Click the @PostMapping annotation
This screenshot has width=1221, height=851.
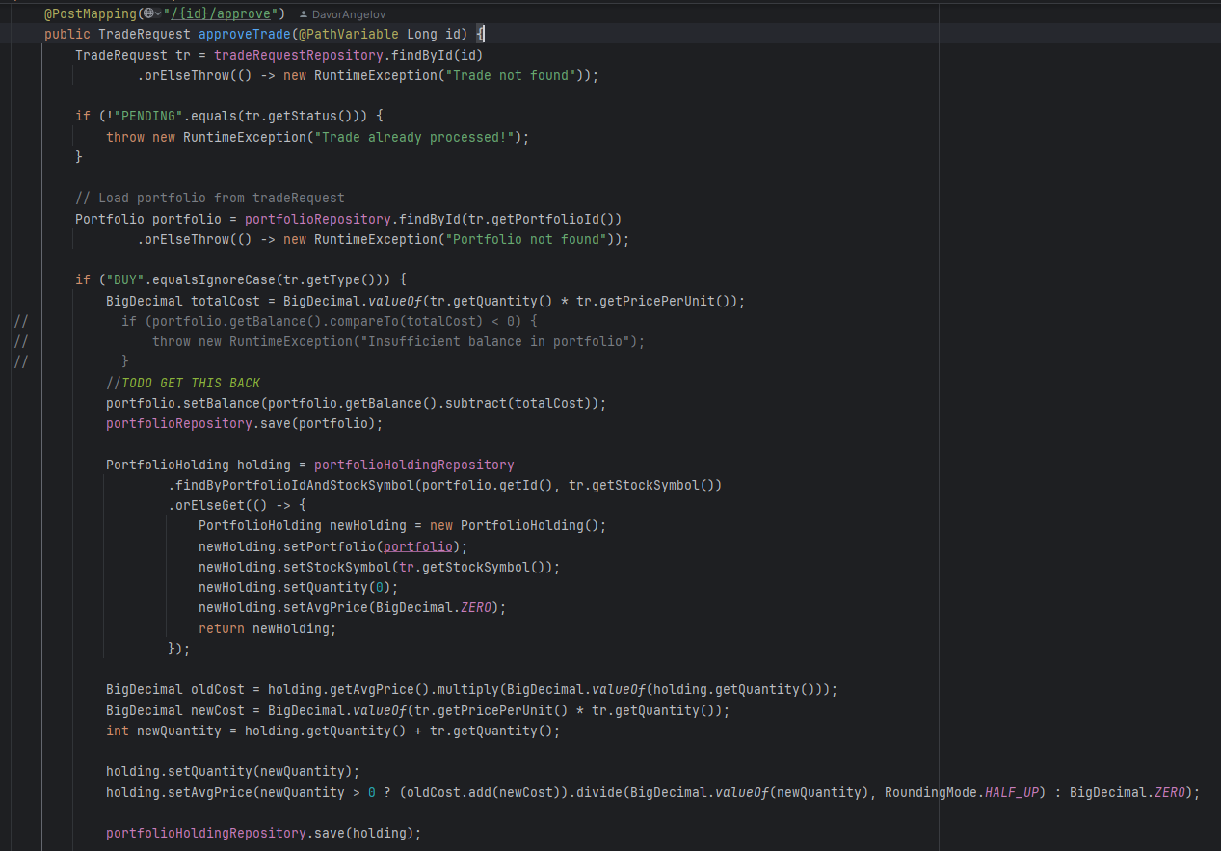coord(91,13)
